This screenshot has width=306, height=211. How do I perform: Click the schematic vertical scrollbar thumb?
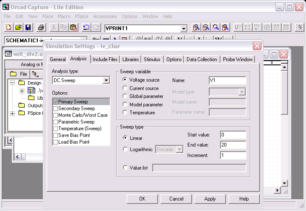284,93
